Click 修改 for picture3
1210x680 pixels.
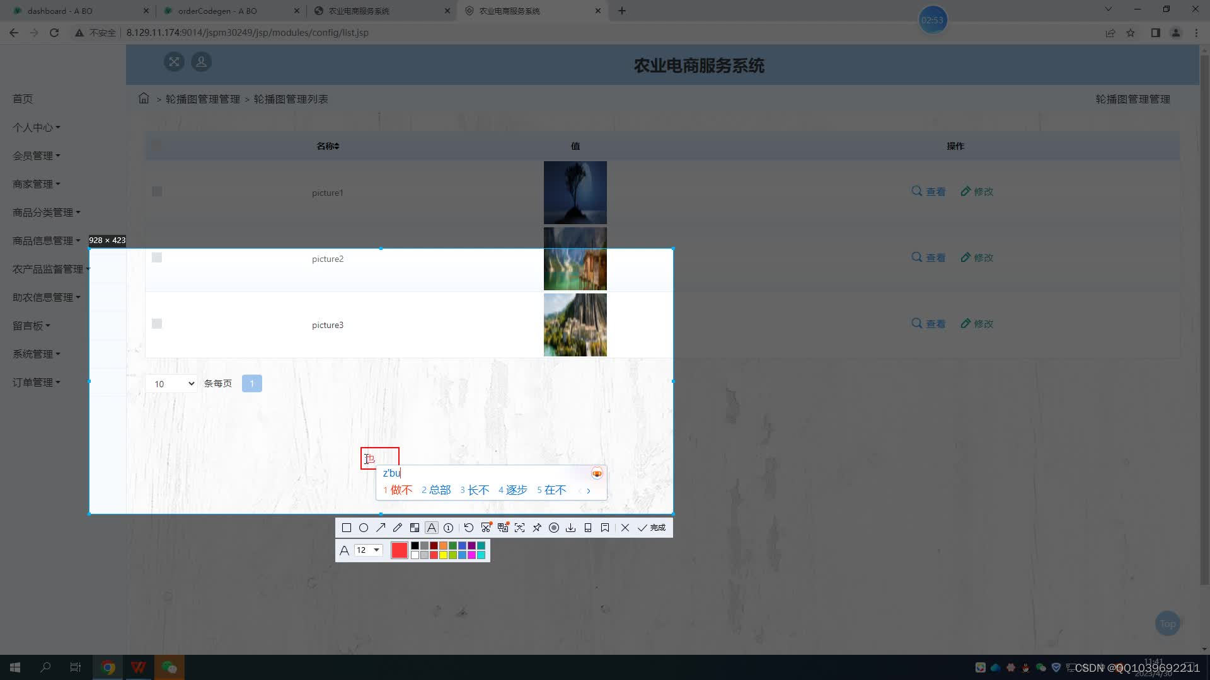coord(977,324)
